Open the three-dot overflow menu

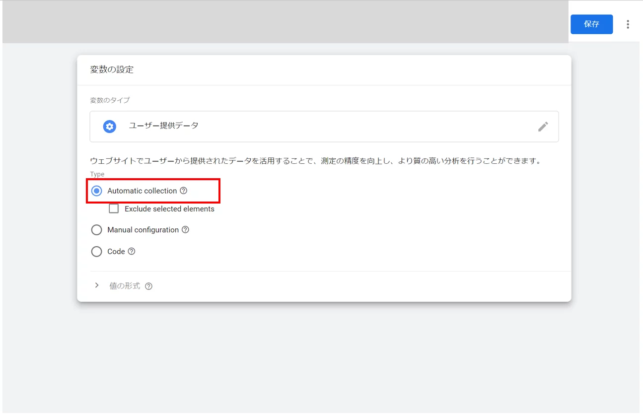coord(628,24)
